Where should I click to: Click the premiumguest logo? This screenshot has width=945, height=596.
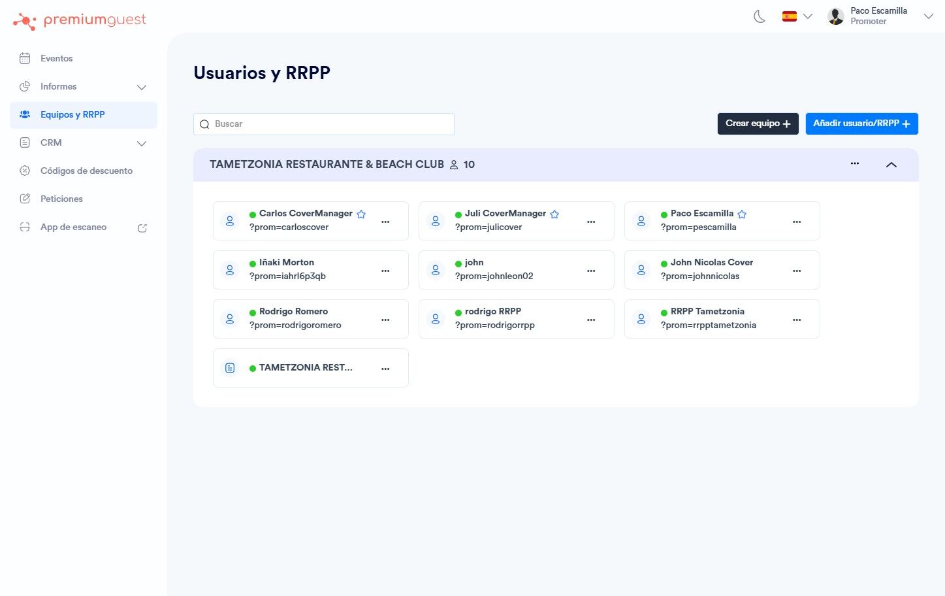tap(80, 21)
